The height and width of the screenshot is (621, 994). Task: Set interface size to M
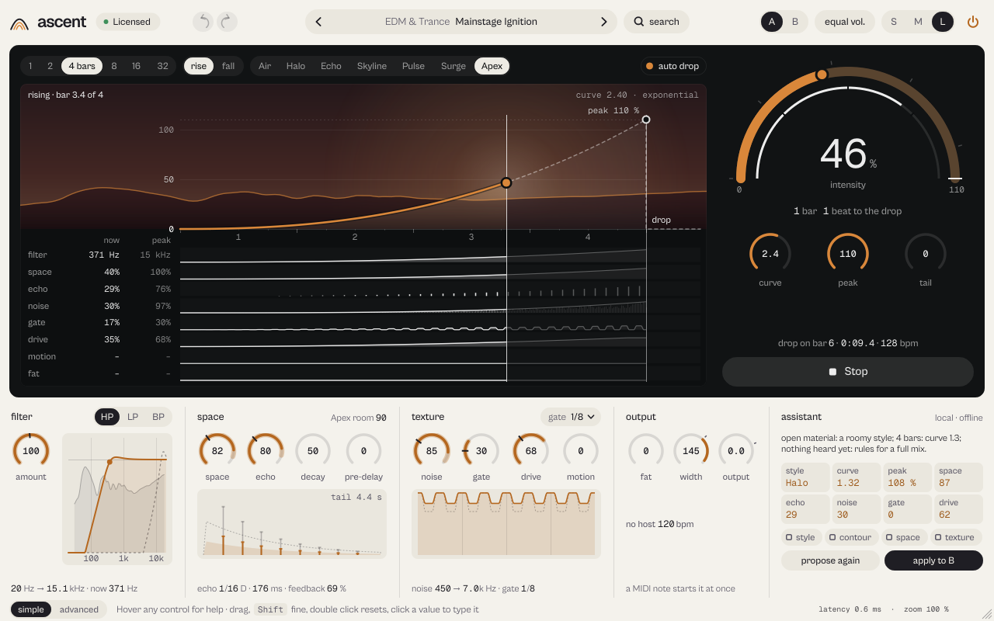point(919,22)
